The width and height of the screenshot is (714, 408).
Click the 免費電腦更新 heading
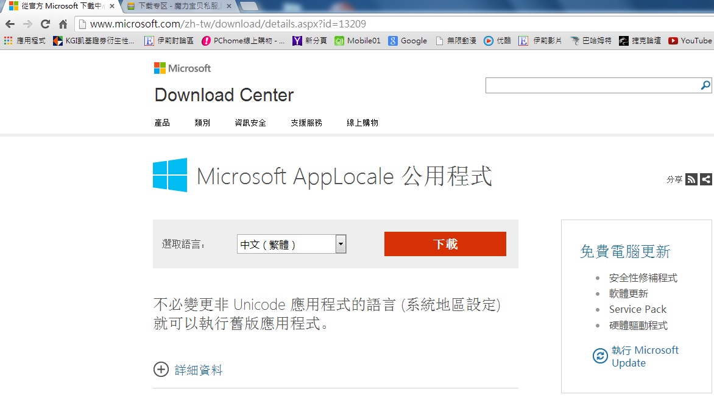[625, 252]
